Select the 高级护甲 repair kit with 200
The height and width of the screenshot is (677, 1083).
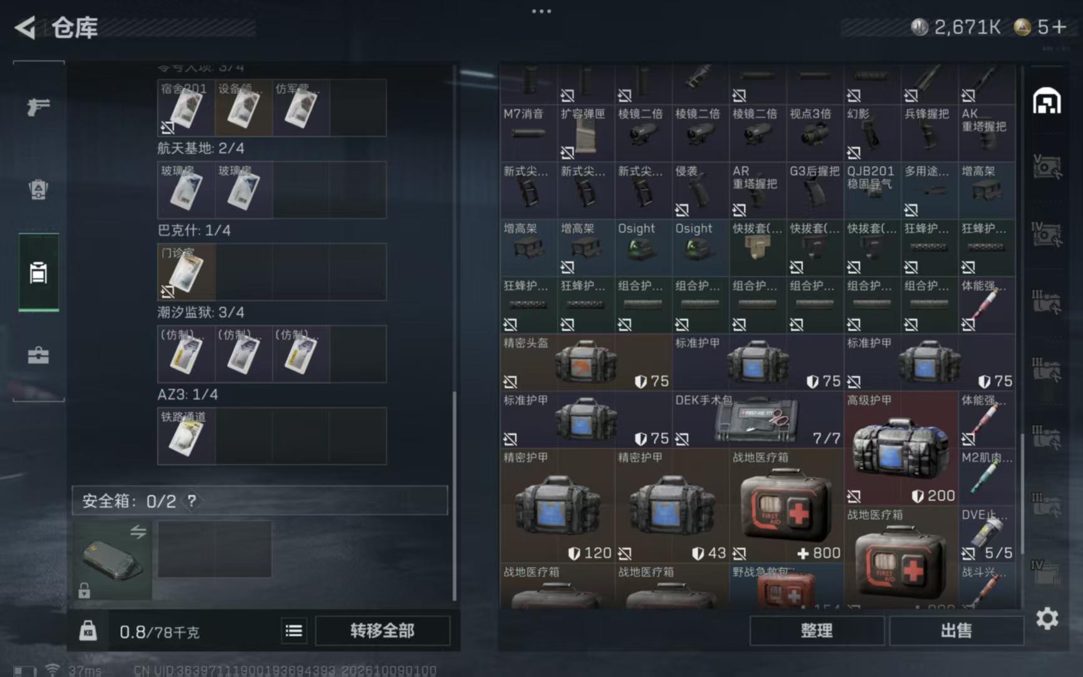pyautogui.click(x=901, y=448)
